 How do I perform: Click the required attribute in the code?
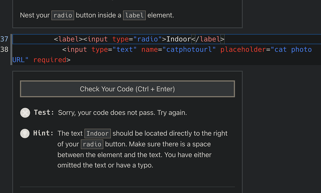pyautogui.click(x=50, y=60)
